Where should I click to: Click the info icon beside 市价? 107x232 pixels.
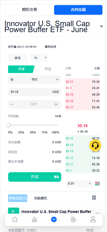click(x=12, y=80)
